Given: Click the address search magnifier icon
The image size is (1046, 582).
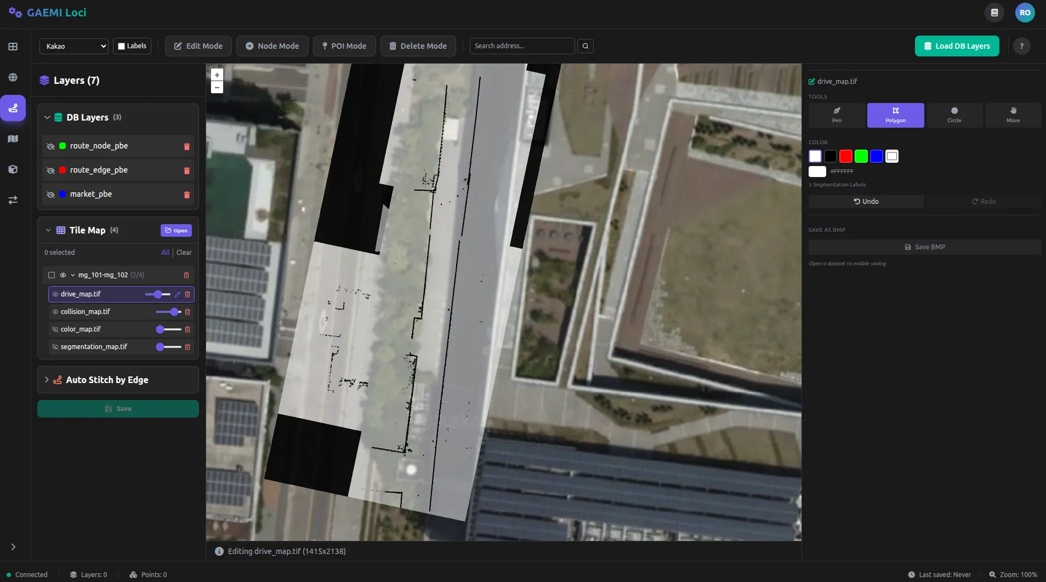Looking at the screenshot, I should (x=585, y=46).
